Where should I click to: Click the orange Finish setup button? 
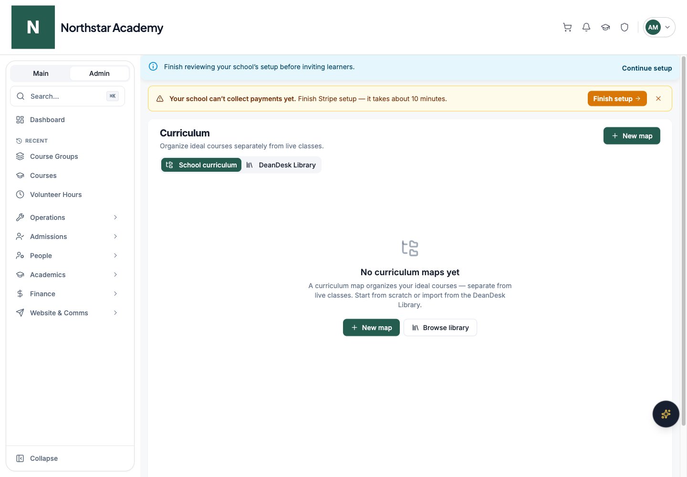point(617,99)
